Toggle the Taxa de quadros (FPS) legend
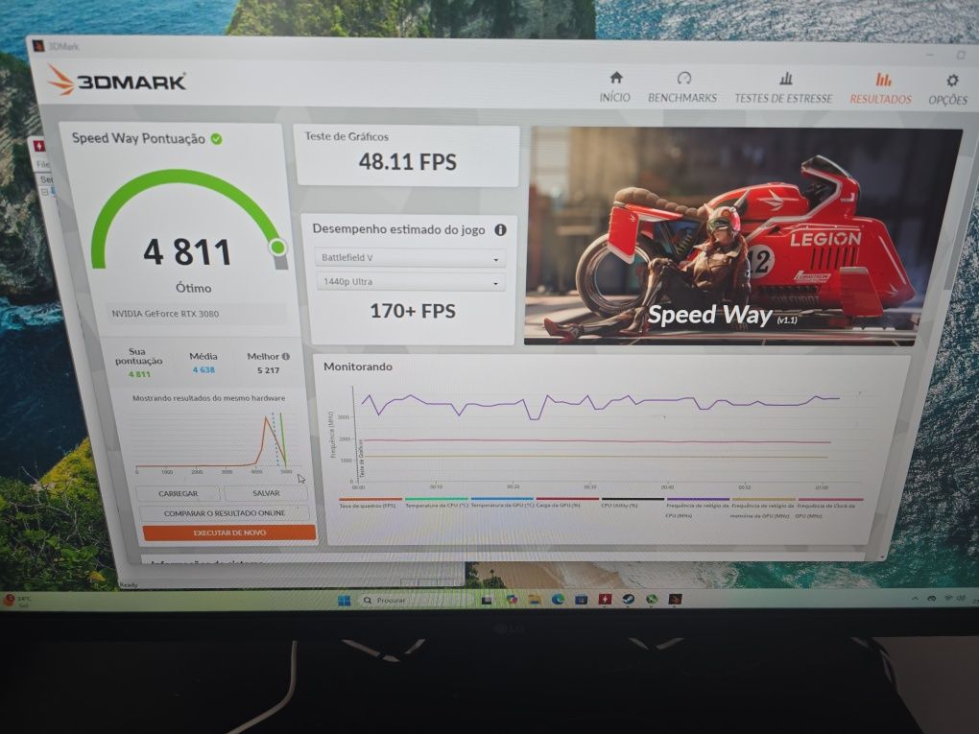Screen dimensions: 979x734 click(x=370, y=503)
